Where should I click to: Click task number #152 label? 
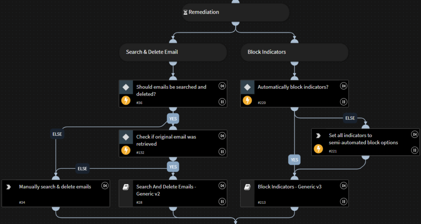tap(140, 153)
